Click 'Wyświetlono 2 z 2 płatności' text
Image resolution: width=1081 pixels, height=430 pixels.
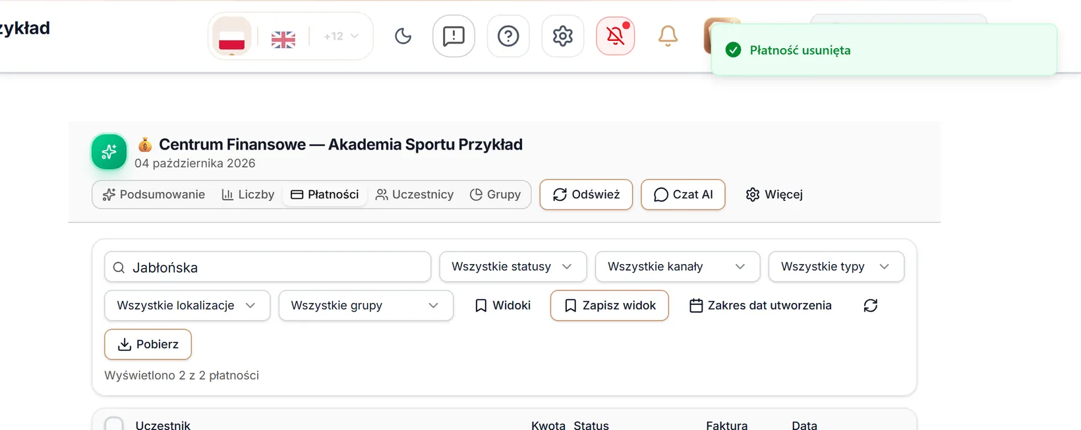[181, 375]
